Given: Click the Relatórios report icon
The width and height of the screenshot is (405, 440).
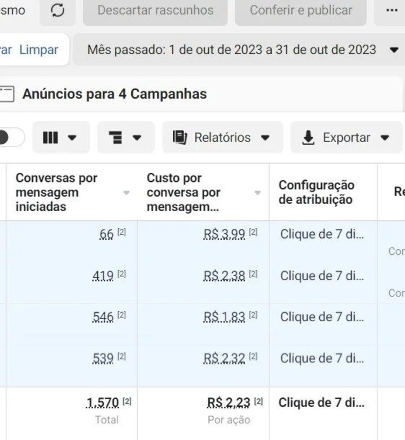Looking at the screenshot, I should pyautogui.click(x=180, y=138).
